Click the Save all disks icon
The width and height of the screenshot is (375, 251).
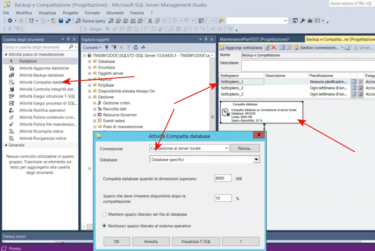coord(68,21)
